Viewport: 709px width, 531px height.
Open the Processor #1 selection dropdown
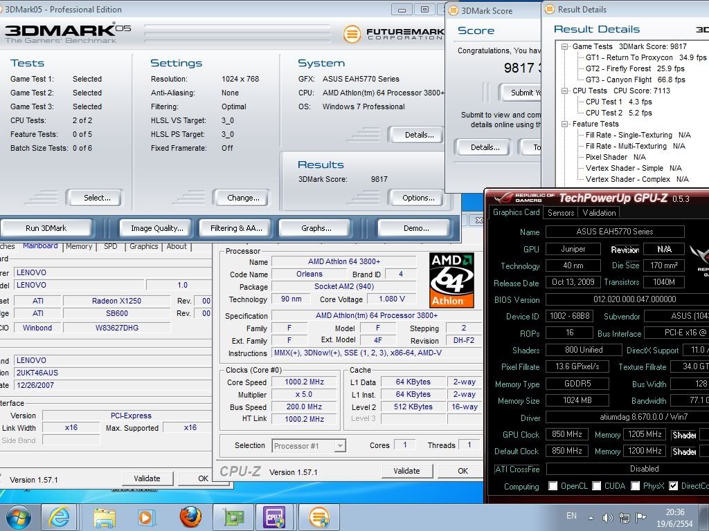[340, 446]
